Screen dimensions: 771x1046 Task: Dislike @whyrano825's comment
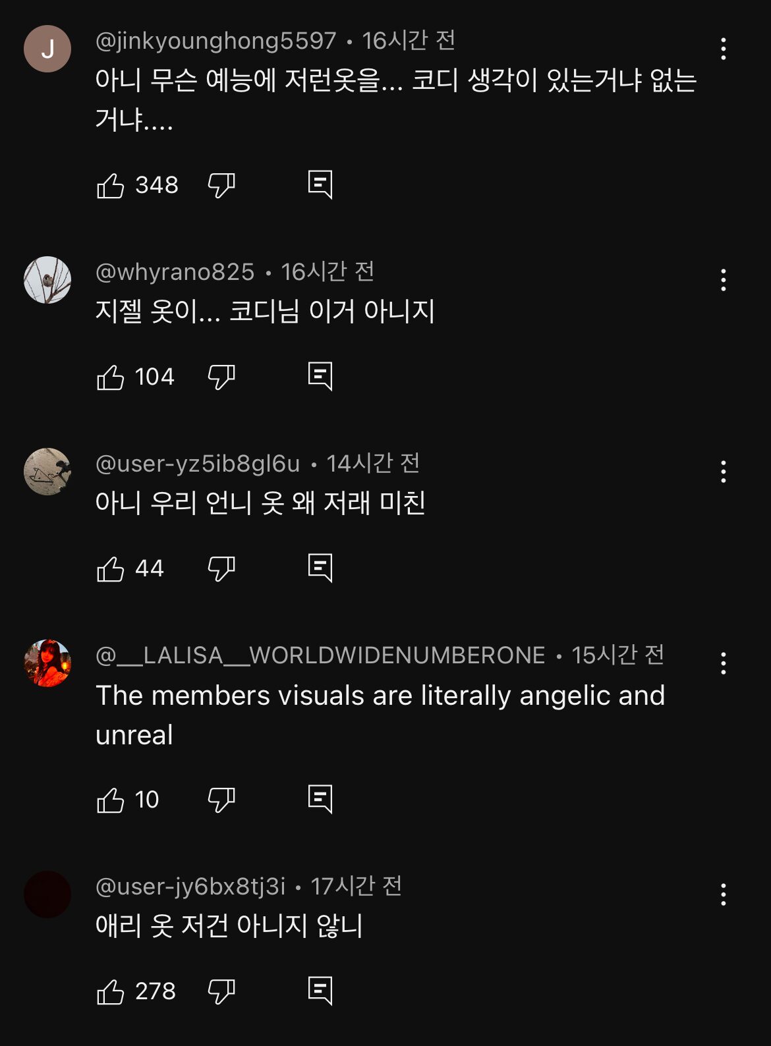click(x=221, y=377)
